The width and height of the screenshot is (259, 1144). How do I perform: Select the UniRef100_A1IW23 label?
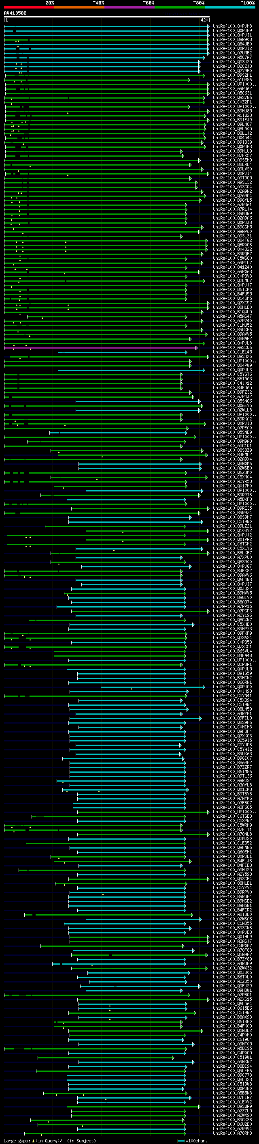coord(232,116)
